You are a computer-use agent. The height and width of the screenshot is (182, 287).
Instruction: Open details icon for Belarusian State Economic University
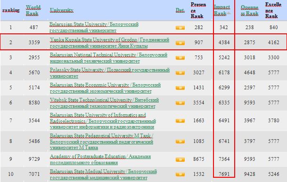(180, 88)
